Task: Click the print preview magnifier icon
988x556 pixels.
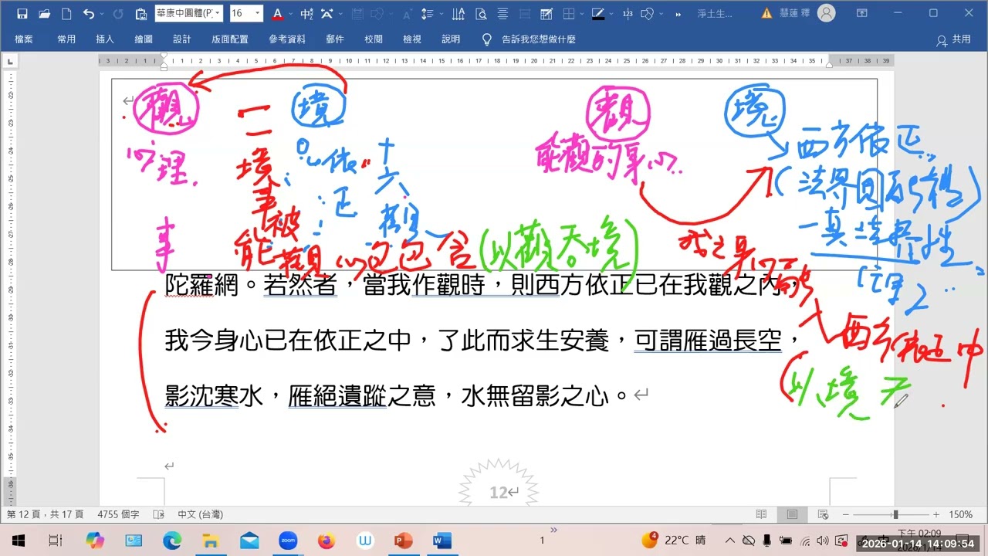Action: [481, 13]
